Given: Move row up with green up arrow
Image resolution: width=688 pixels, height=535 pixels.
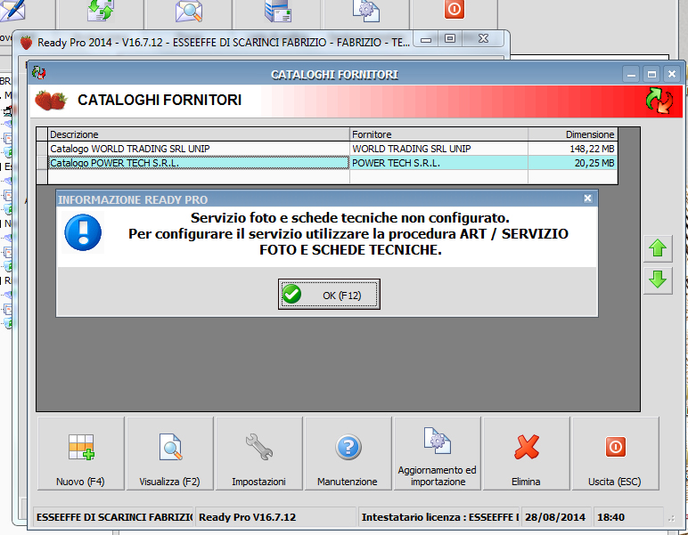Looking at the screenshot, I should coord(658,248).
